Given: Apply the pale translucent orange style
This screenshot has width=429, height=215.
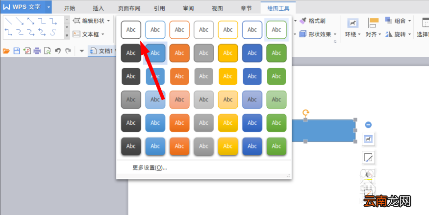Looking at the screenshot, I should coord(179,99).
